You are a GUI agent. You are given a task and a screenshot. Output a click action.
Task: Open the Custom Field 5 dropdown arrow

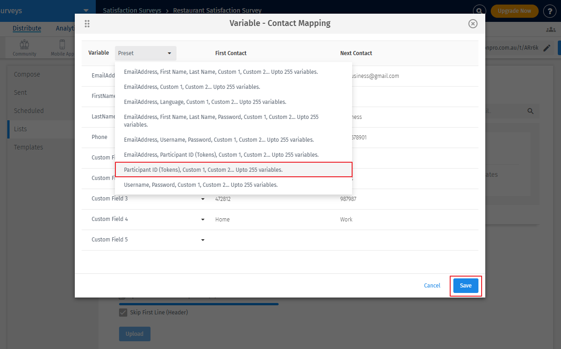pyautogui.click(x=203, y=240)
